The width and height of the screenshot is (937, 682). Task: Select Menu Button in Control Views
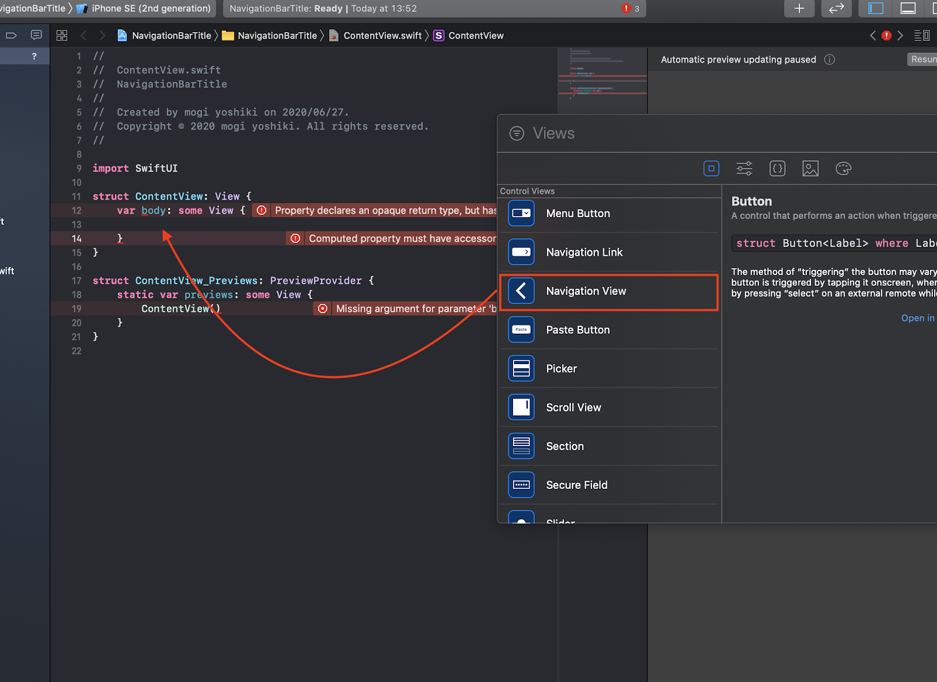608,214
